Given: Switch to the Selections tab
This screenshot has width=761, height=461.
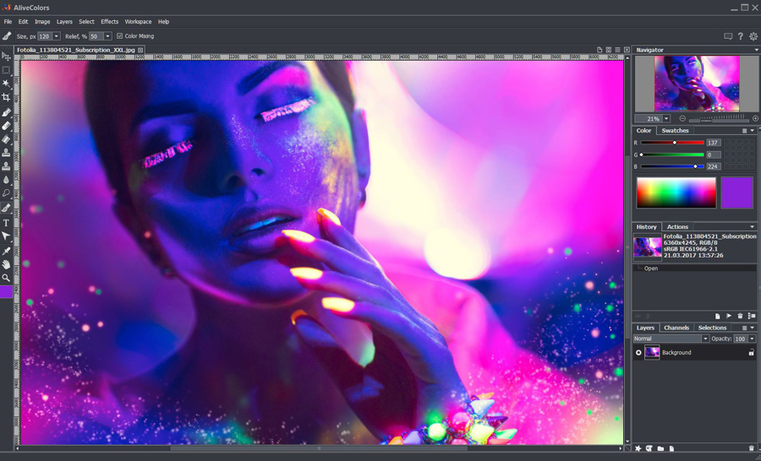Looking at the screenshot, I should coord(712,328).
